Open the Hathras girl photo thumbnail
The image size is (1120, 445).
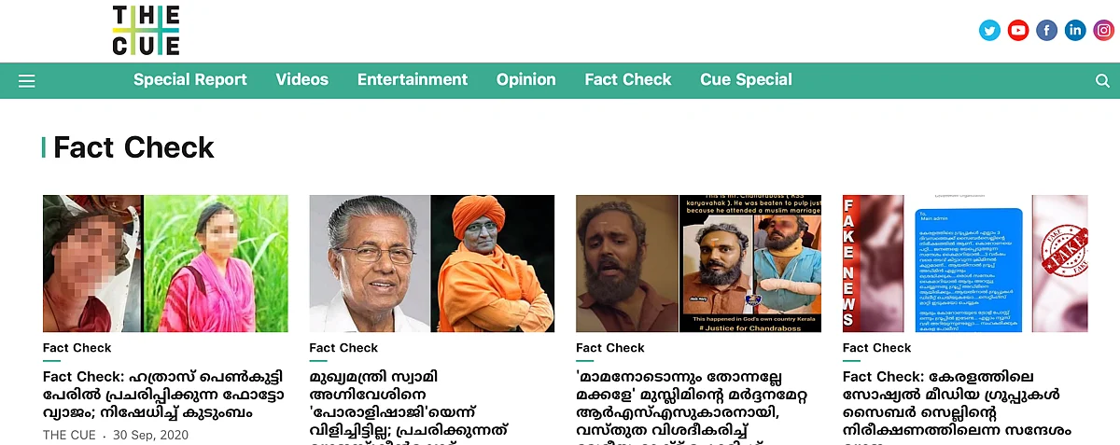(x=165, y=263)
